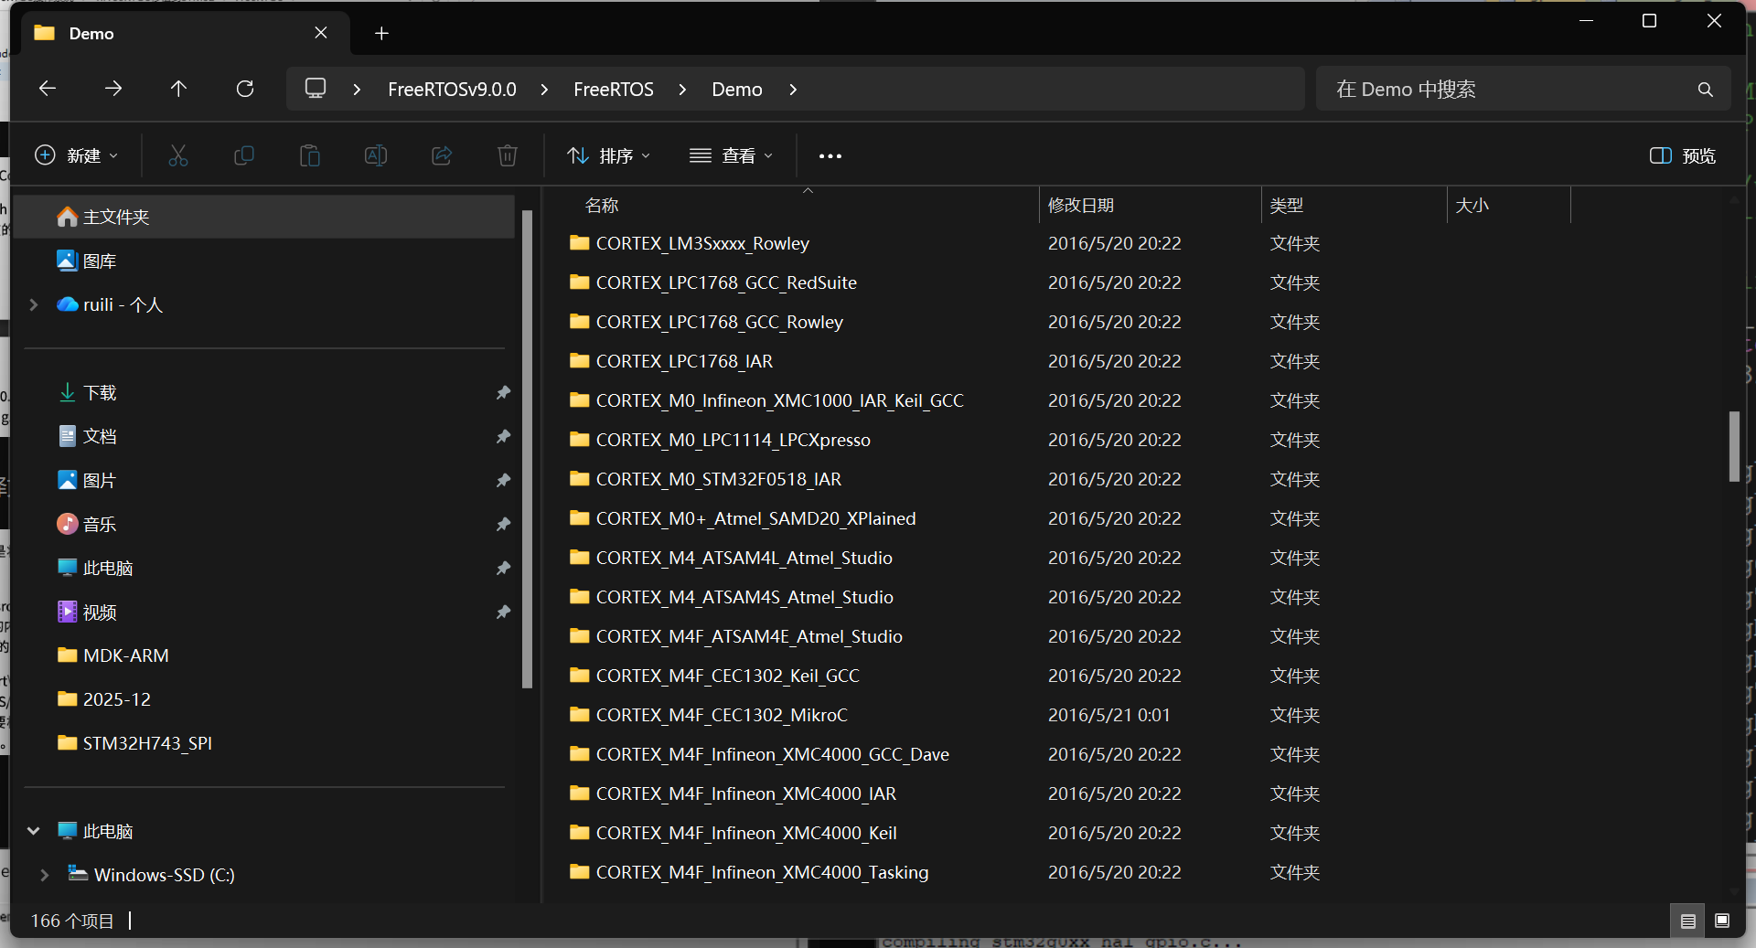Screen dimensions: 1756x948
Task: Expand chevron after FreeRTOSv9.0.0 in address bar
Action: [545, 90]
